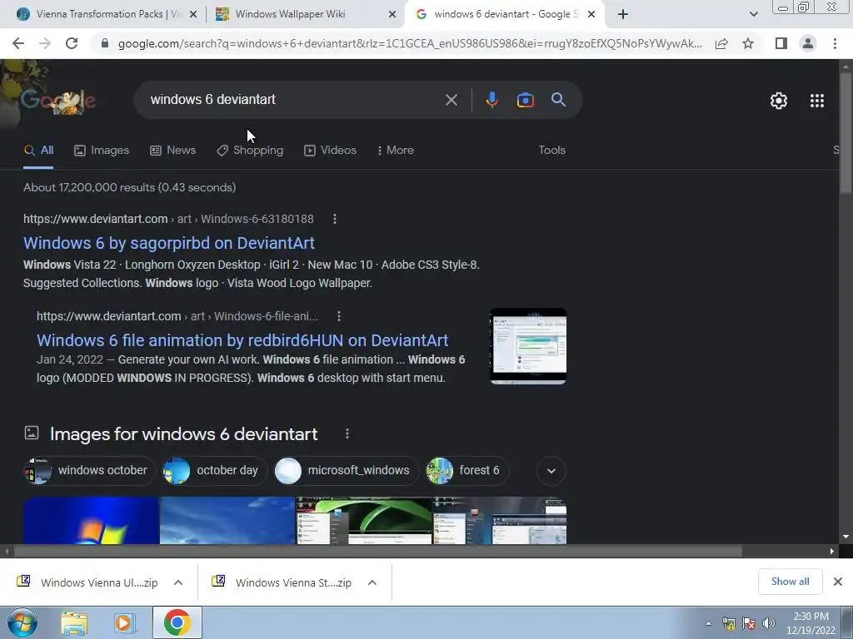Filter images by microsoft_windows chip
The height and width of the screenshot is (639, 853).
[346, 471]
